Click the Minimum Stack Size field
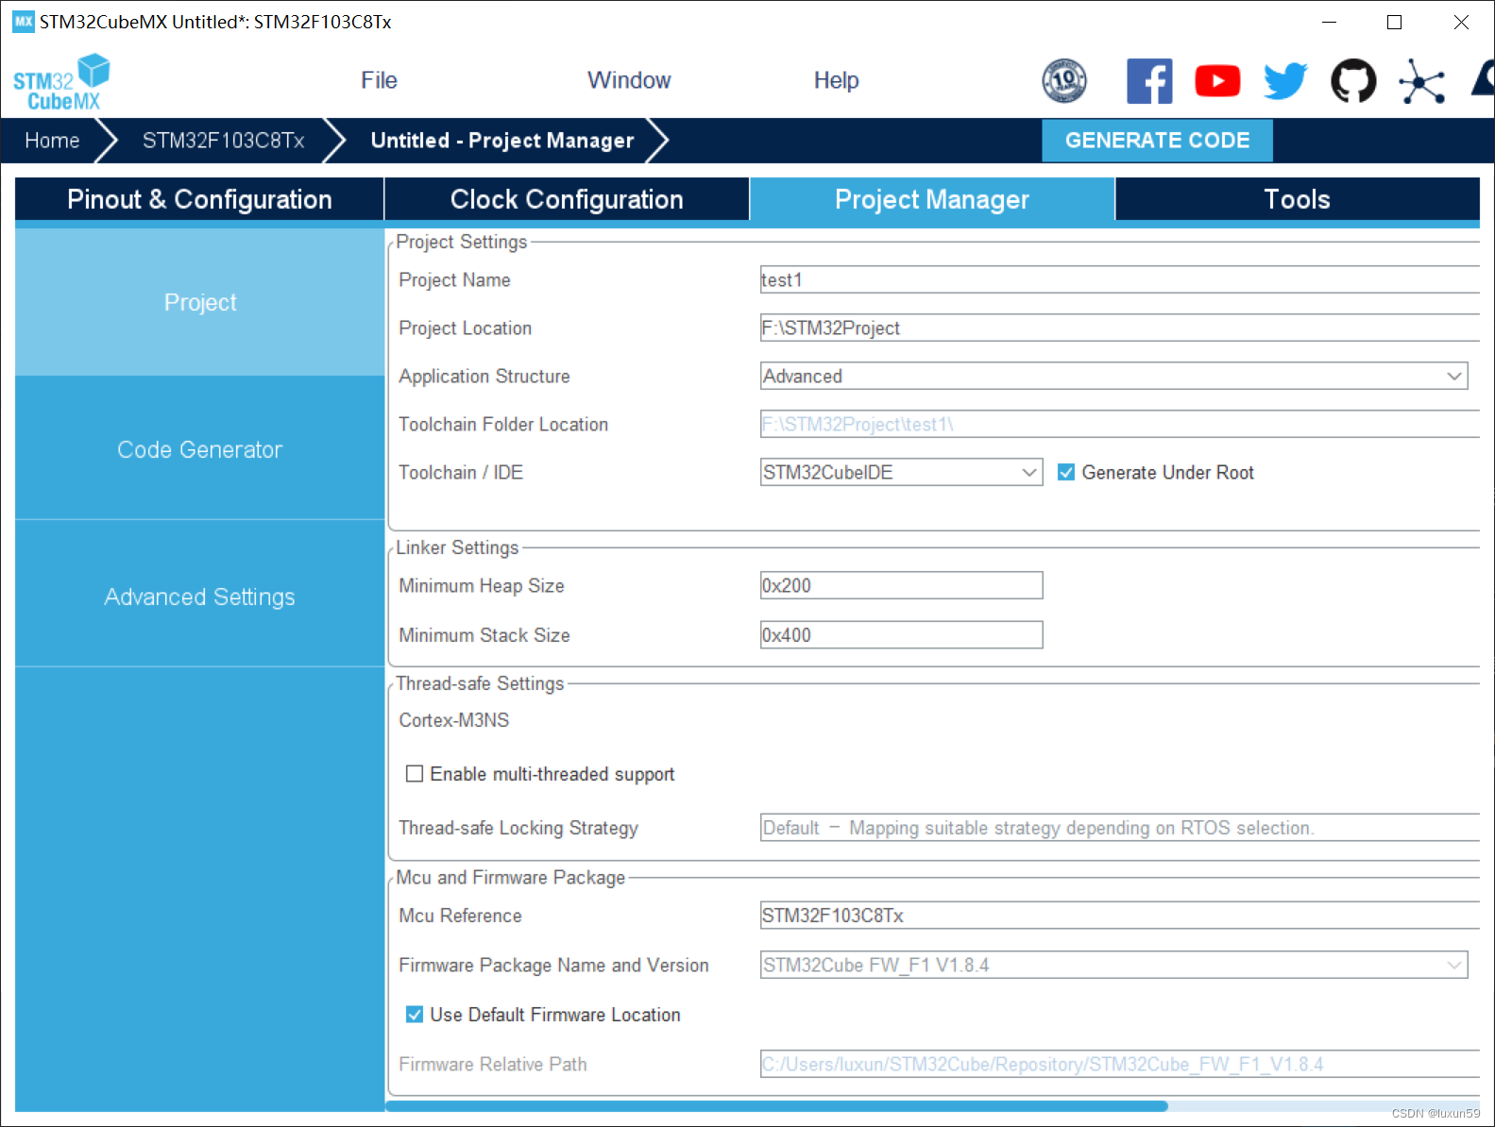The width and height of the screenshot is (1495, 1127). coord(901,635)
